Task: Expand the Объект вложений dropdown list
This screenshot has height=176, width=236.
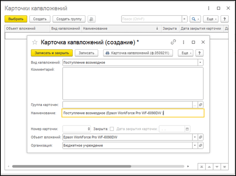Action: pyautogui.click(x=194, y=137)
